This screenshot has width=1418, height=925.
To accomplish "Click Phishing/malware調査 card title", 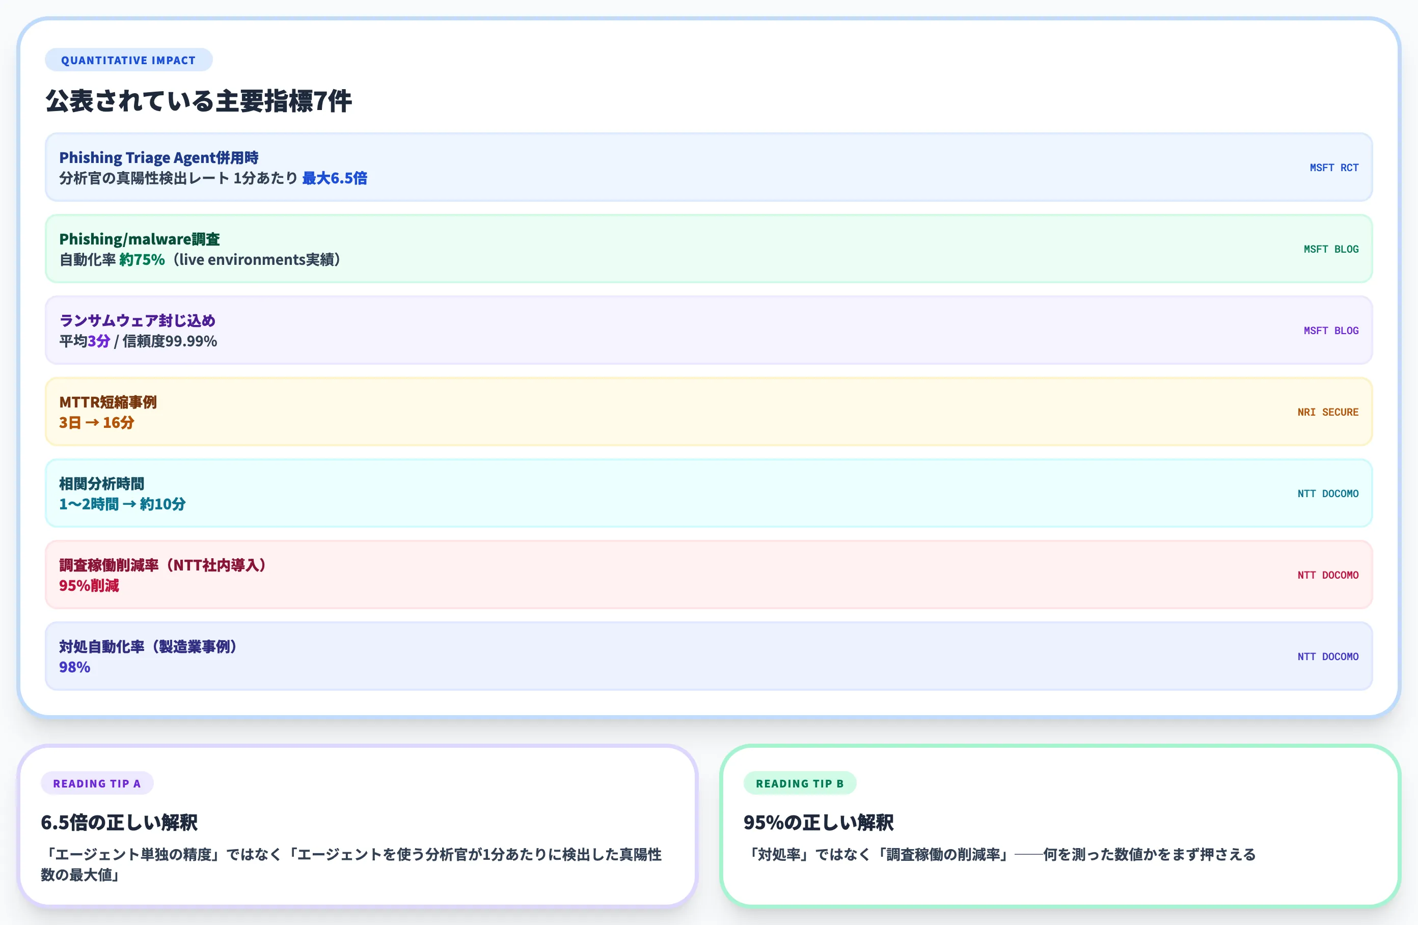I will pos(140,239).
